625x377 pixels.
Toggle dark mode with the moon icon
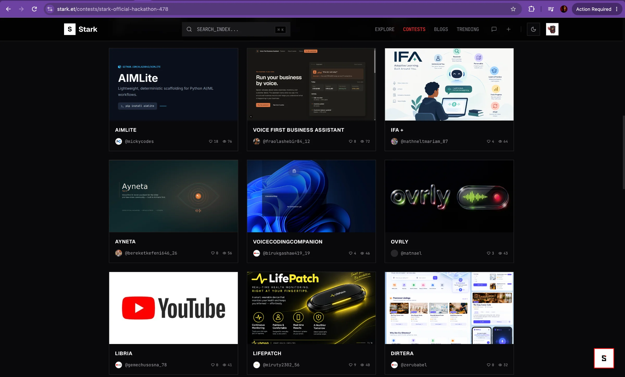point(533,29)
